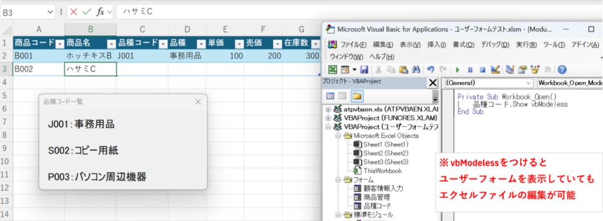603x221 pixels.
Task: Open the 売価 filter dropdown
Action: (x=277, y=44)
